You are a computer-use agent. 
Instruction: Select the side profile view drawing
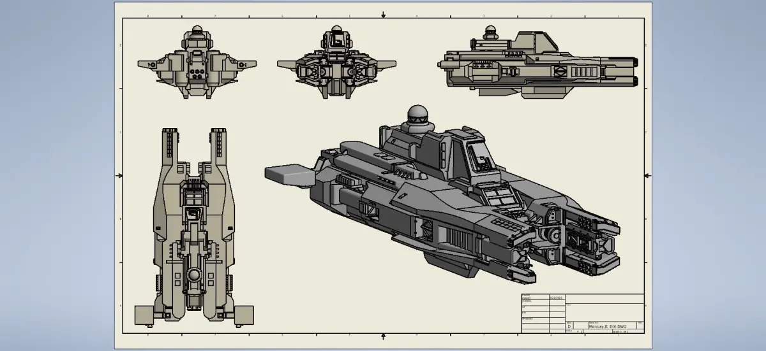tap(538, 62)
